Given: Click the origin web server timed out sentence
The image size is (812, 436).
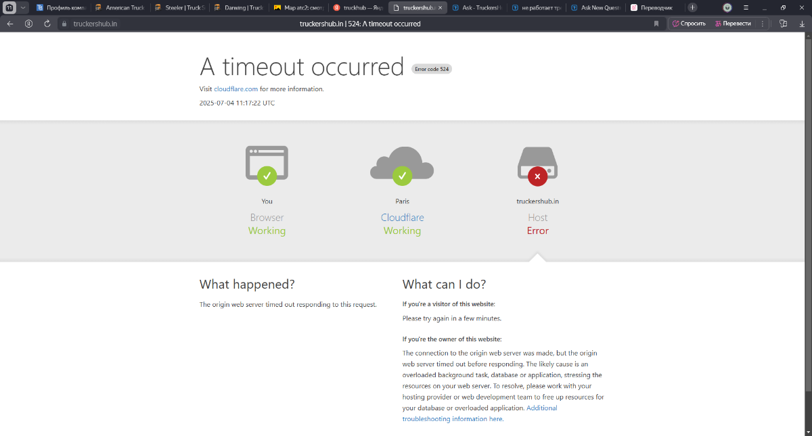Looking at the screenshot, I should (288, 304).
